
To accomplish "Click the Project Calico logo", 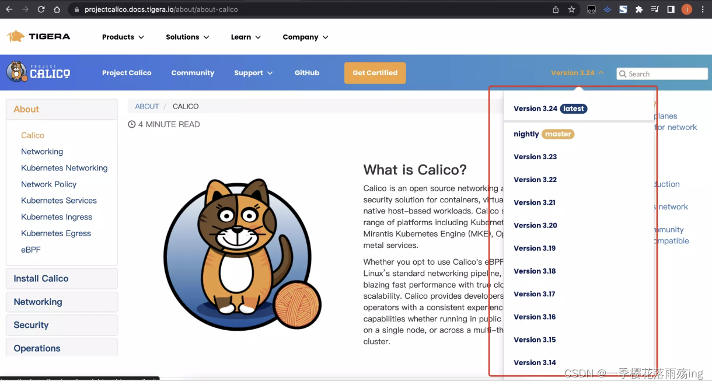I will (x=39, y=72).
